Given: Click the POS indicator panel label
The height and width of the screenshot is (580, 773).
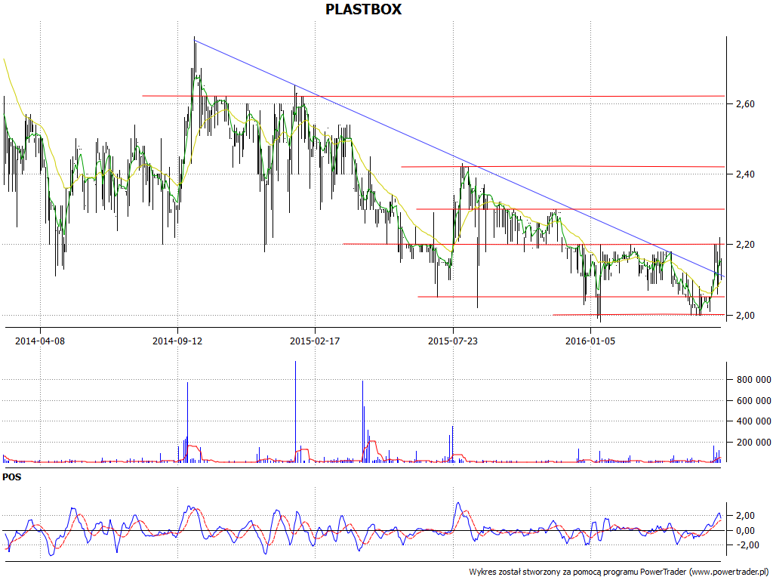Looking at the screenshot, I should click(12, 477).
